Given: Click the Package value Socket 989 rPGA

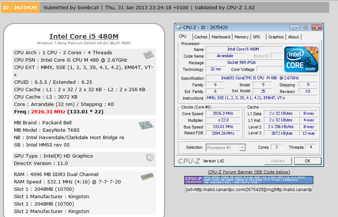Looking at the screenshot, I should coord(244,62).
